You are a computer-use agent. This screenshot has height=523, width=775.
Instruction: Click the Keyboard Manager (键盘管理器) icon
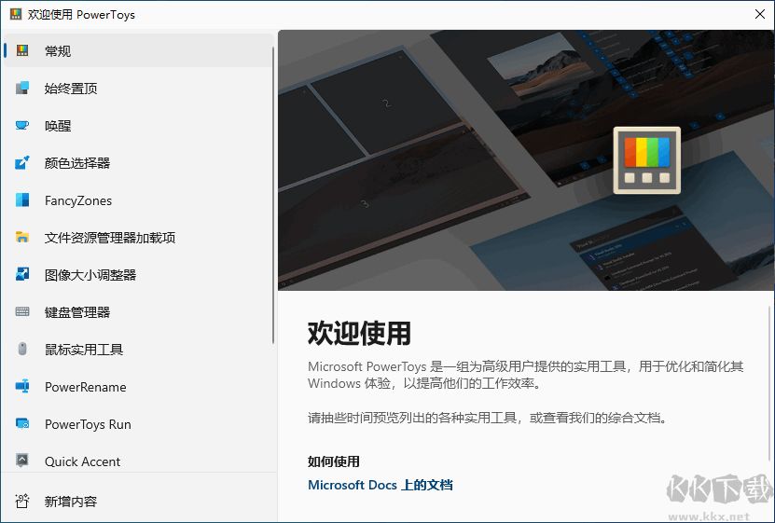click(22, 312)
